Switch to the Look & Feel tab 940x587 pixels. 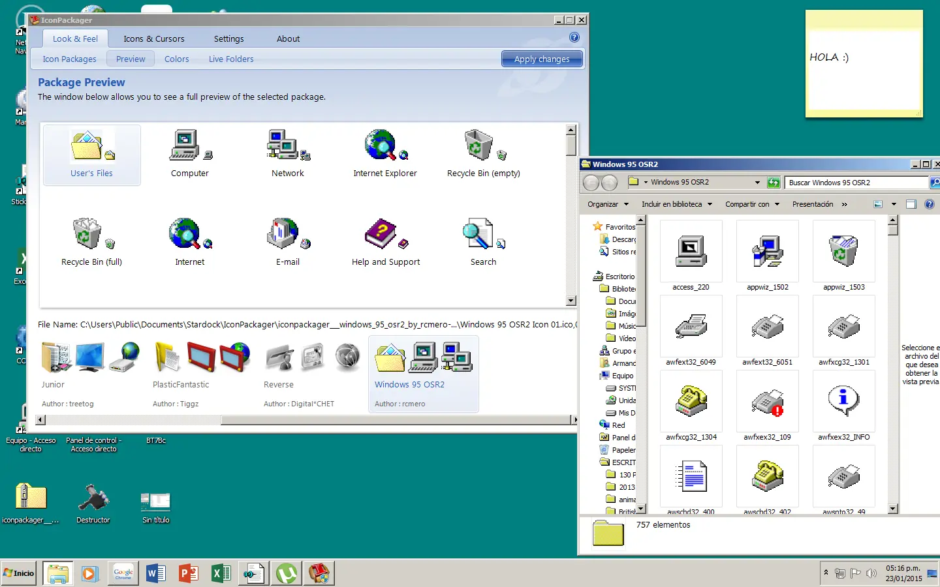(x=75, y=38)
